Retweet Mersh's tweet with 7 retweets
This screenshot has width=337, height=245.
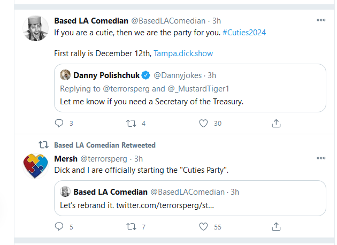(x=131, y=226)
